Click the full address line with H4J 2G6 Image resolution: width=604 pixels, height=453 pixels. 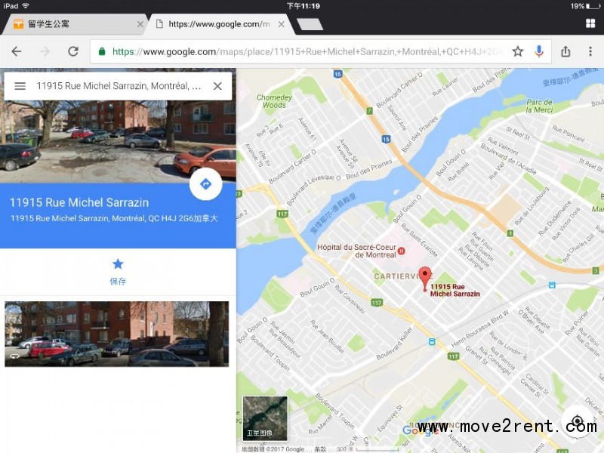(114, 218)
